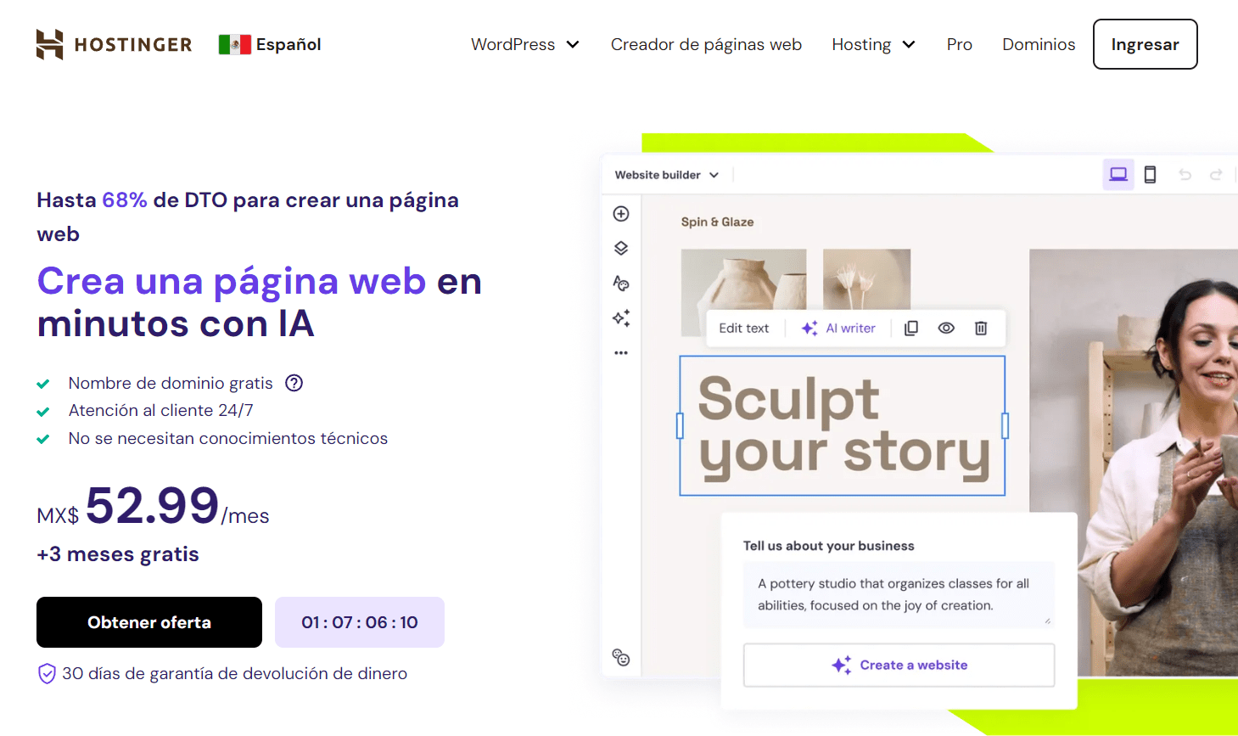
Task: Click the undo arrow icon
Action: (1185, 175)
